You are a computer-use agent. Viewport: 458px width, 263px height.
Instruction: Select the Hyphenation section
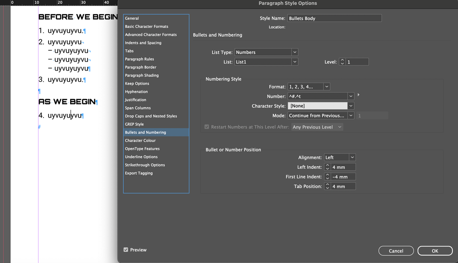pos(156,91)
